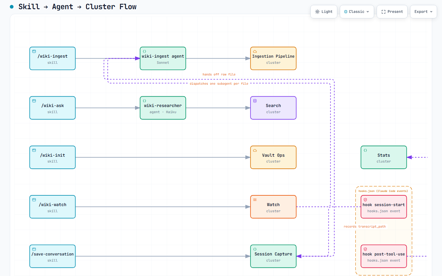Click the shield icon in hook post-tool-use node
The width and height of the screenshot is (442, 276).
click(365, 249)
